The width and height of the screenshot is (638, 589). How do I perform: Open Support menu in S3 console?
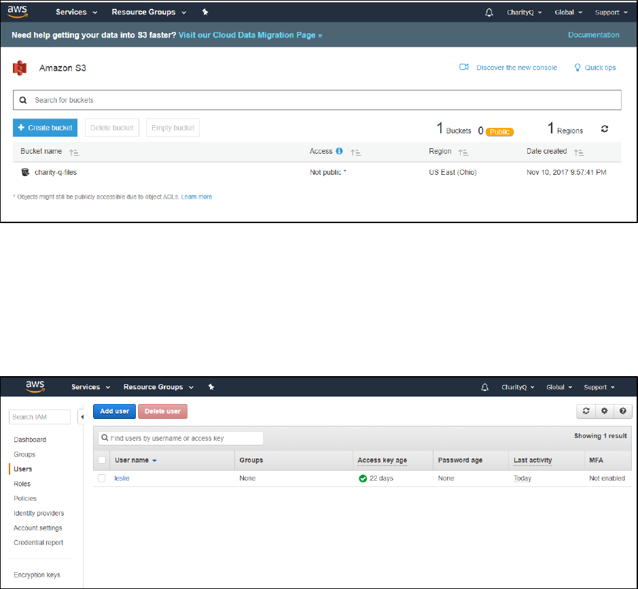click(611, 13)
